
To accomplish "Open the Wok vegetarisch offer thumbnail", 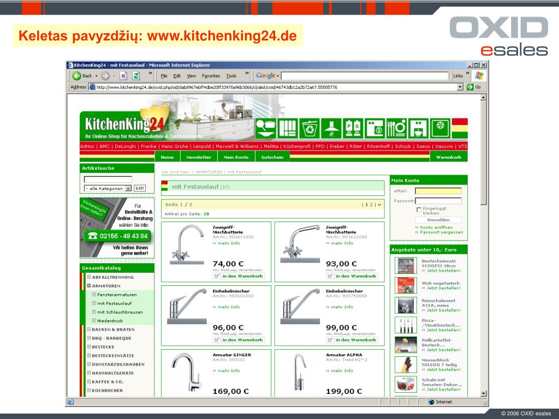I will 406,285.
